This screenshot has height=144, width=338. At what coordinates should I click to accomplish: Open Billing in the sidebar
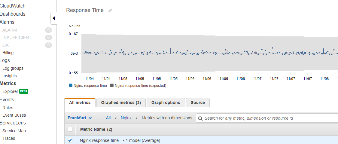[8, 53]
